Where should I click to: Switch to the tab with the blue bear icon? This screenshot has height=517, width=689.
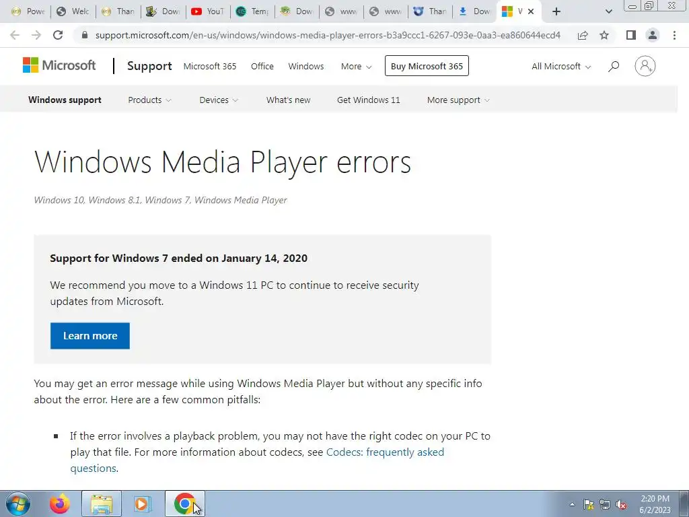pos(430,11)
